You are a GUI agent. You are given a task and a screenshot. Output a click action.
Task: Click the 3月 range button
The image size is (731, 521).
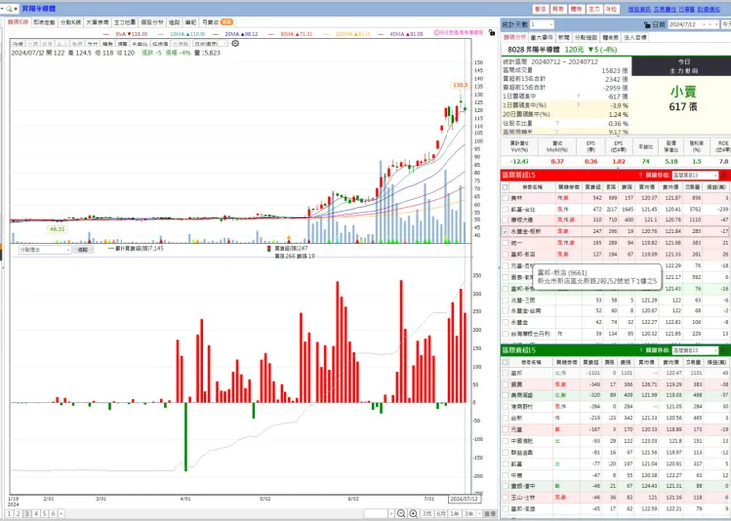427,513
